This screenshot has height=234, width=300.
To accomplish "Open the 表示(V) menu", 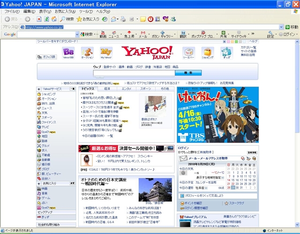I will (45, 11).
